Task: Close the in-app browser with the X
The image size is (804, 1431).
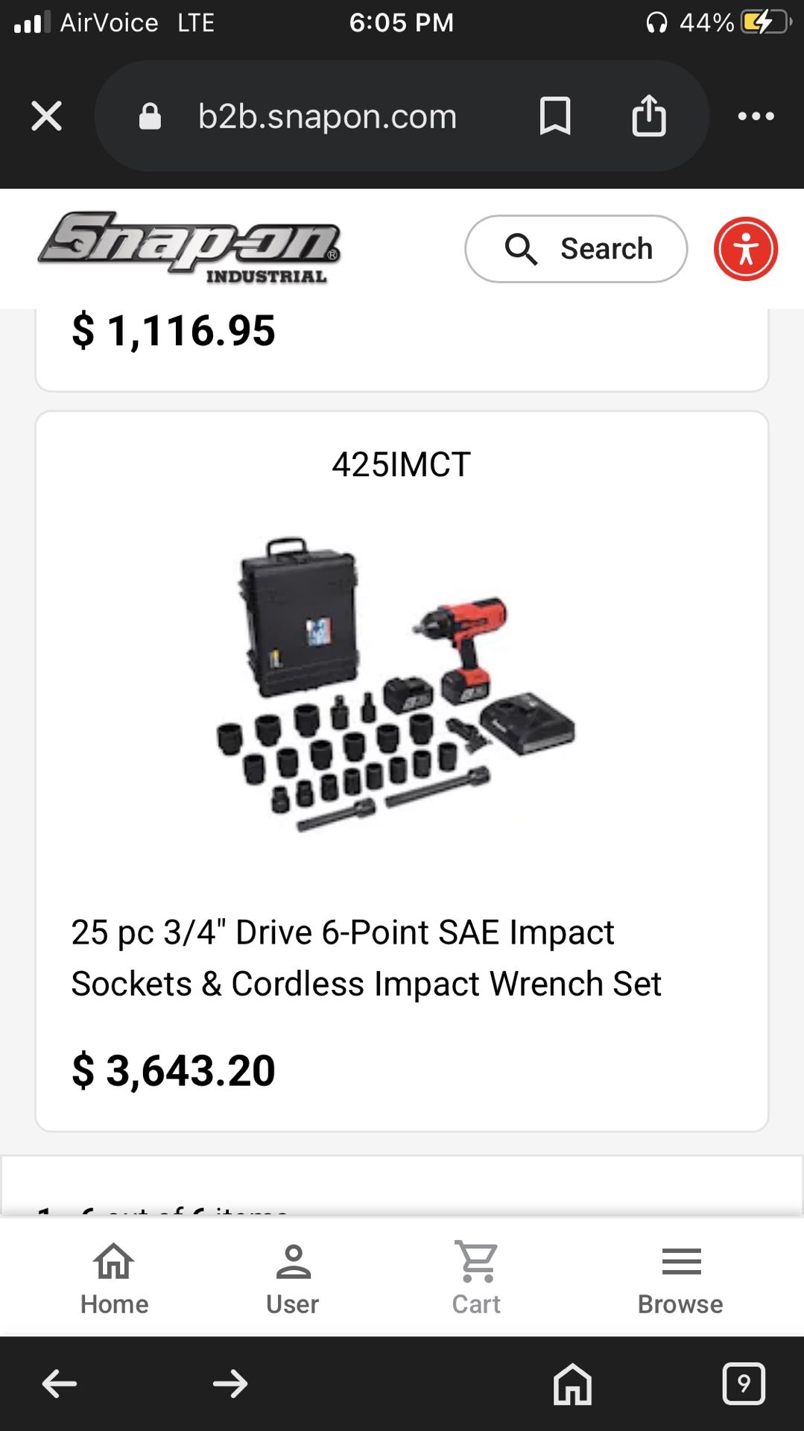Action: click(46, 116)
